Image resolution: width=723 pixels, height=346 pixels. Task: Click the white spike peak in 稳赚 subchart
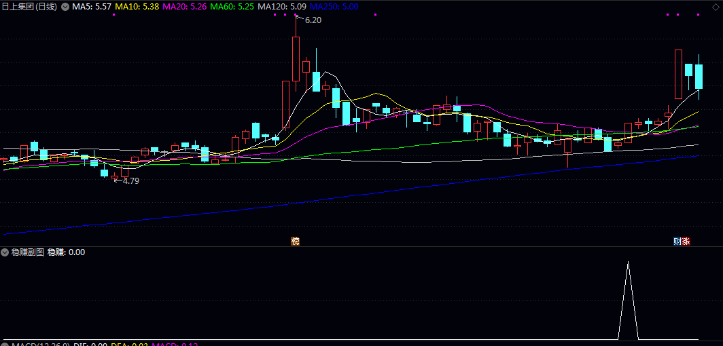[x=628, y=263]
